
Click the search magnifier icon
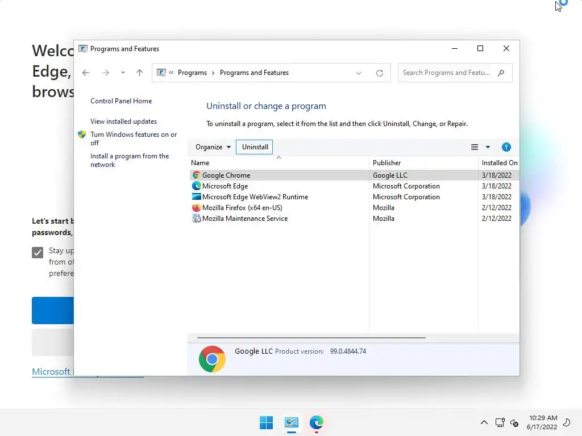pyautogui.click(x=501, y=73)
